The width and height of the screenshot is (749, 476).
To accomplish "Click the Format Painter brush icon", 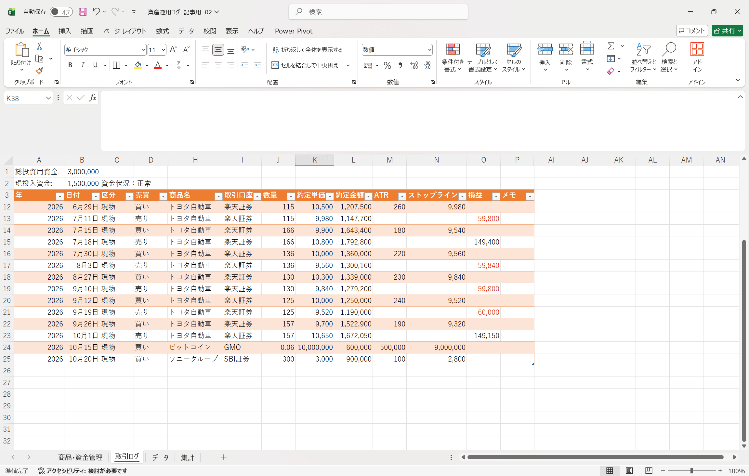I will pyautogui.click(x=39, y=71).
